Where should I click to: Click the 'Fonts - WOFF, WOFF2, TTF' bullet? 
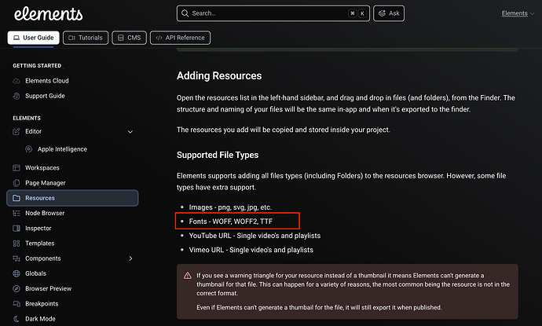pos(231,222)
